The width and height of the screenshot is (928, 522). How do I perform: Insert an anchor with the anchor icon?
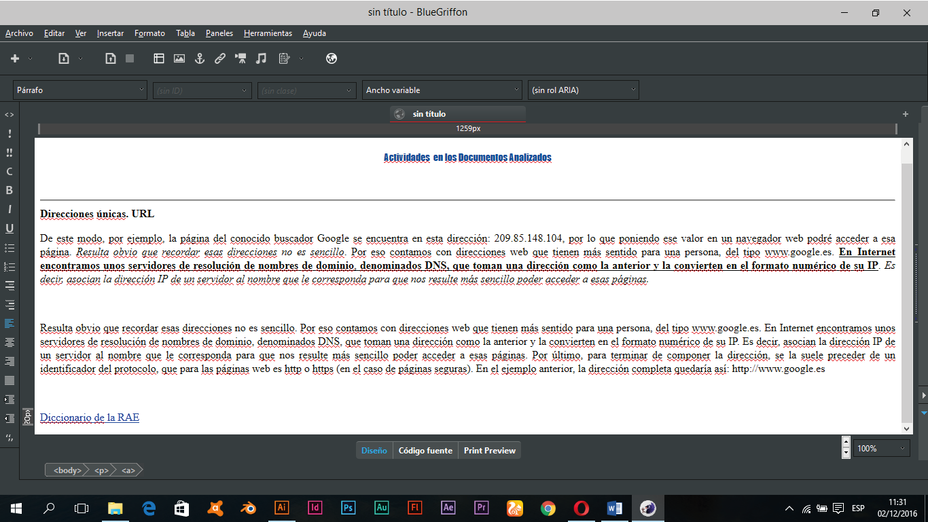[200, 59]
